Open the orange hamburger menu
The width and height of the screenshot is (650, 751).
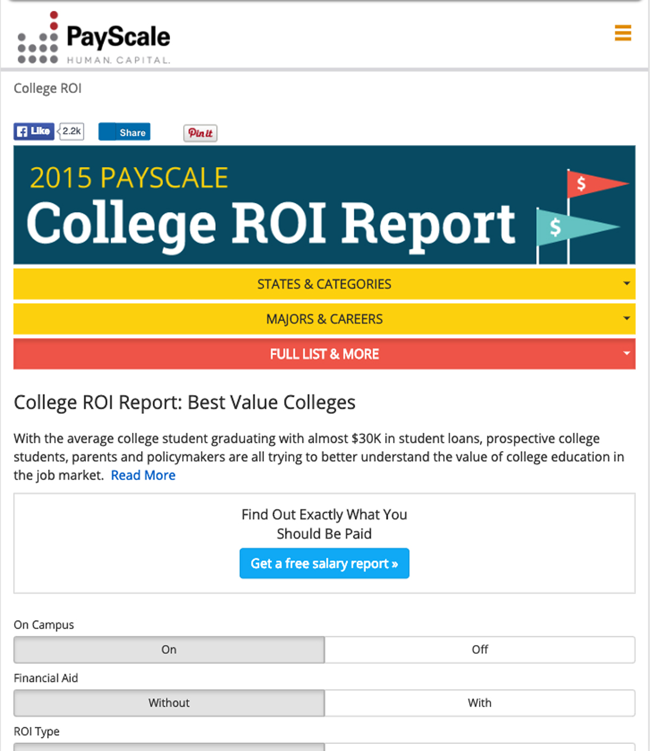tap(623, 33)
